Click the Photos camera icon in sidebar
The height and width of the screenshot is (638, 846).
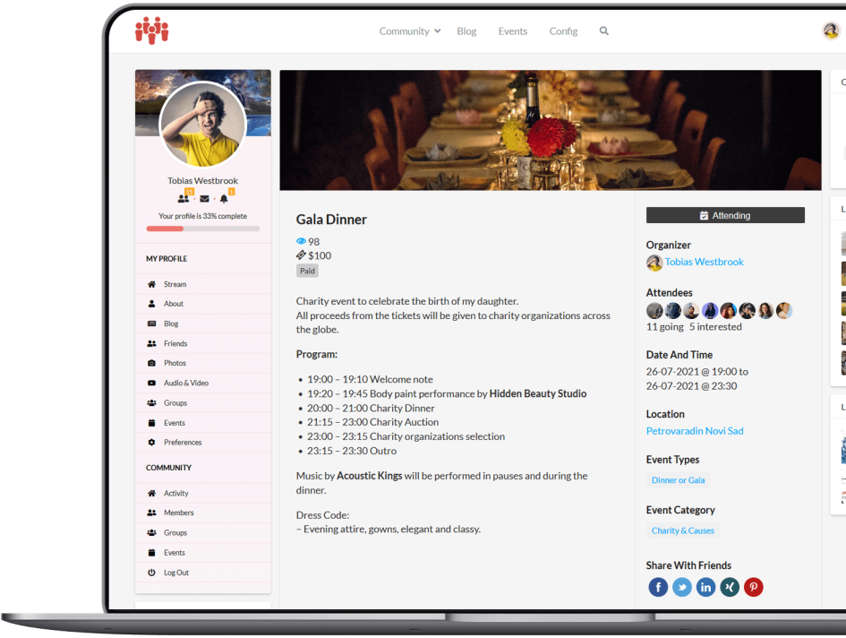pyautogui.click(x=151, y=363)
